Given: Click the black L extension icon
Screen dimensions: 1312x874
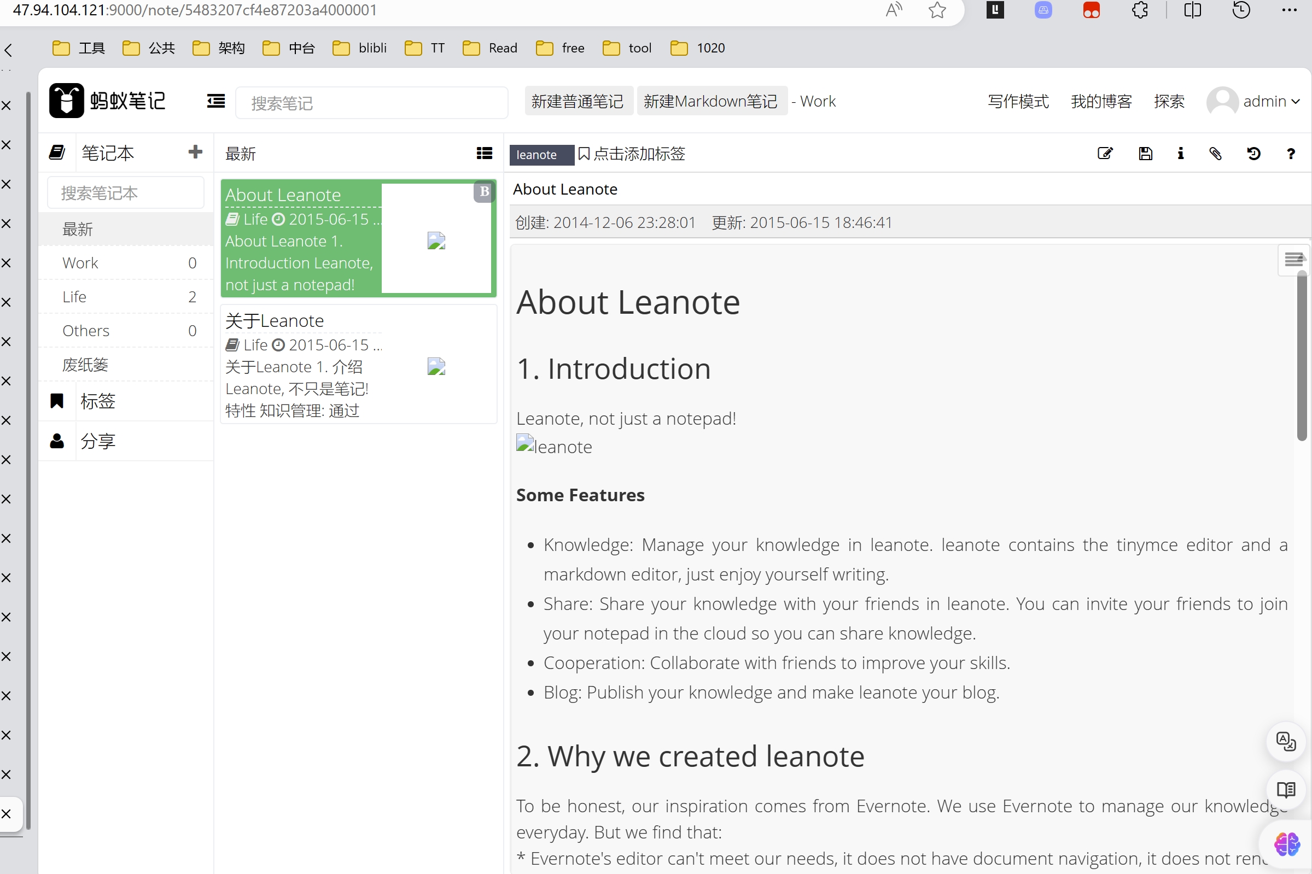Looking at the screenshot, I should (x=995, y=10).
